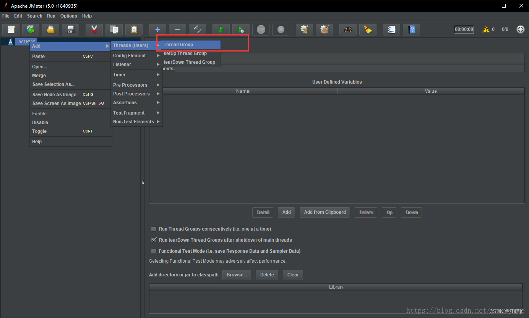This screenshot has height=318, width=529.
Task: Click the Save floppy disk icon
Action: click(70, 29)
